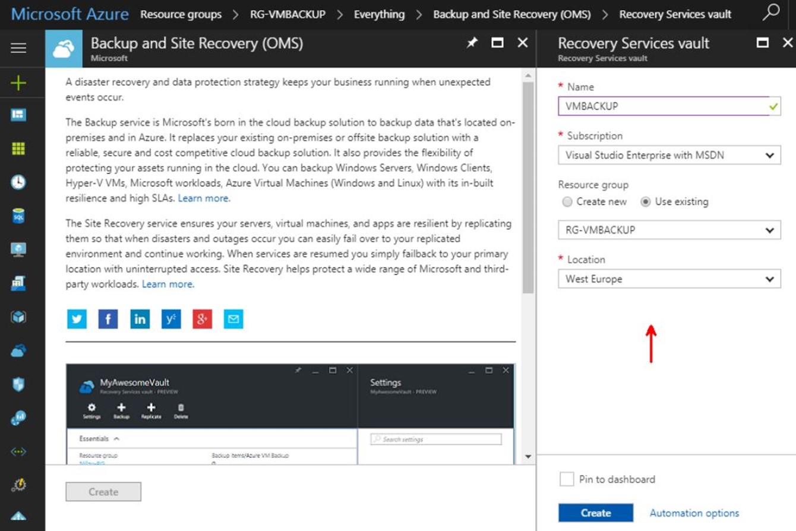
Task: Open the RG-VMBACKUP resource group dropdown
Action: [x=669, y=230]
